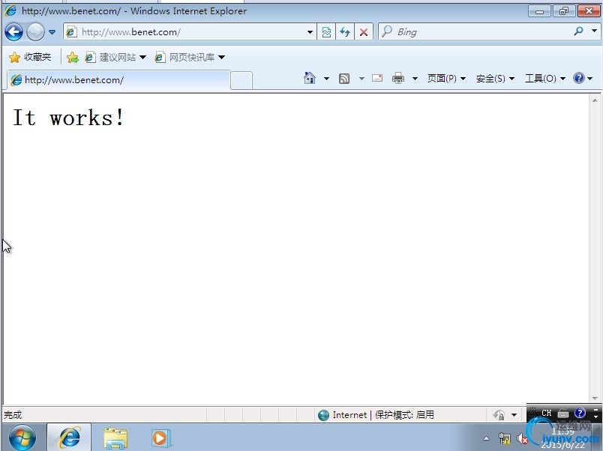Open the Windows Start orb
Image resolution: width=603 pixels, height=451 pixels.
pos(22,438)
